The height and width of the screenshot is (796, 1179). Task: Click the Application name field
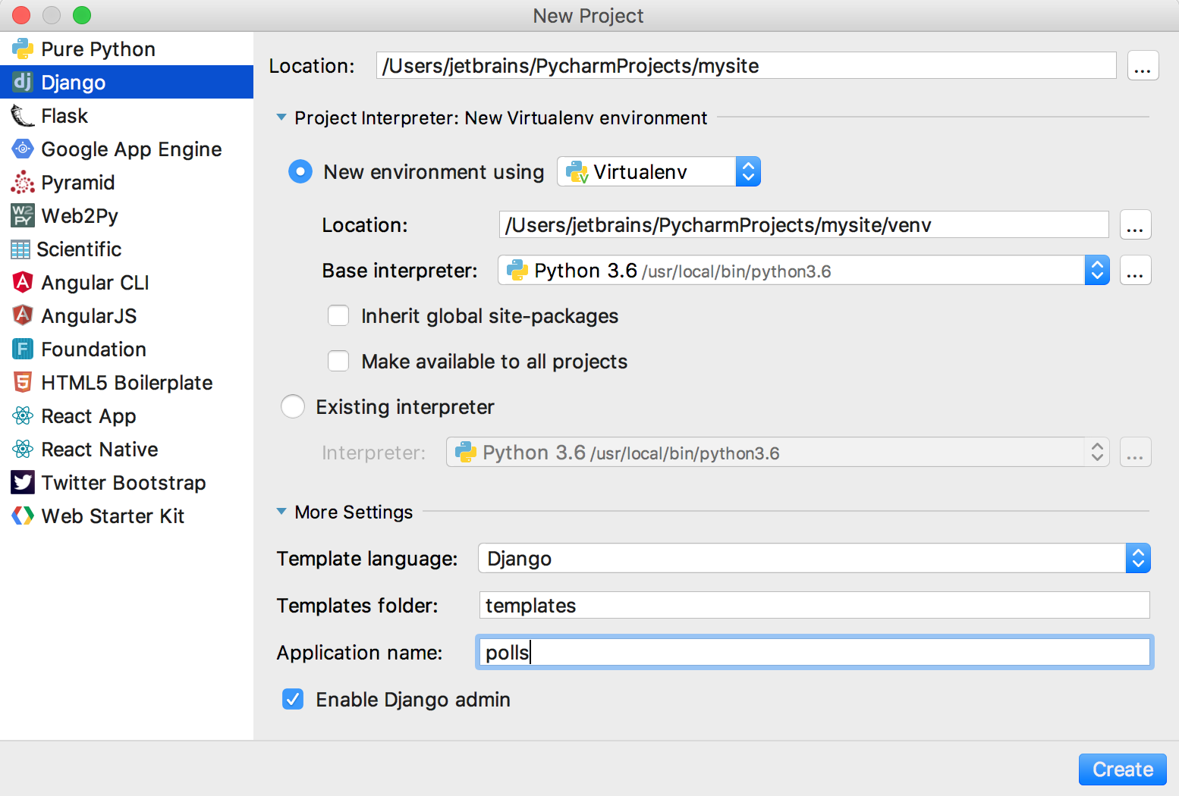tap(815, 653)
